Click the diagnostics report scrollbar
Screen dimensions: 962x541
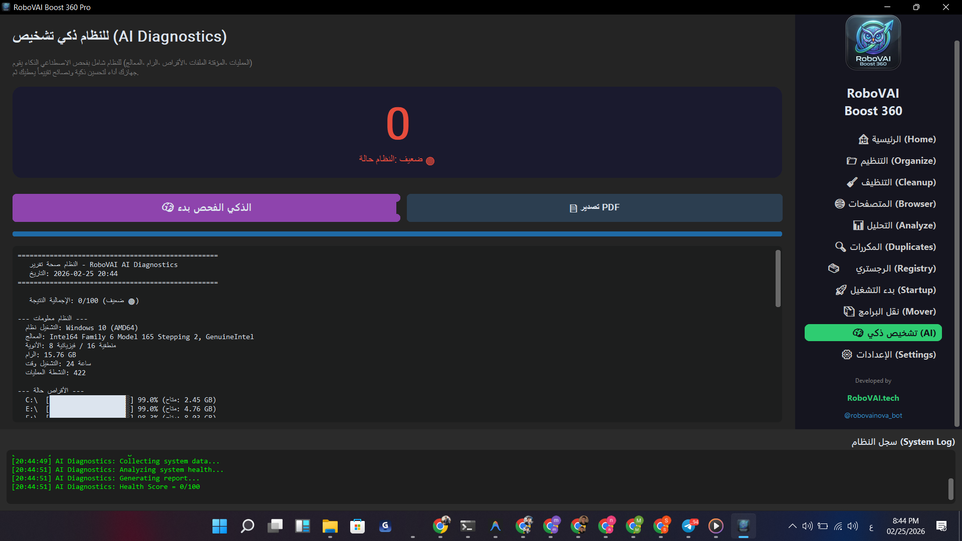(x=778, y=279)
